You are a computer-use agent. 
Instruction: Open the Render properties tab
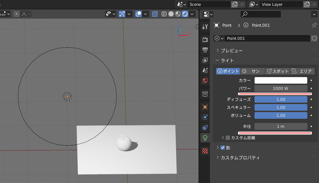click(205, 40)
